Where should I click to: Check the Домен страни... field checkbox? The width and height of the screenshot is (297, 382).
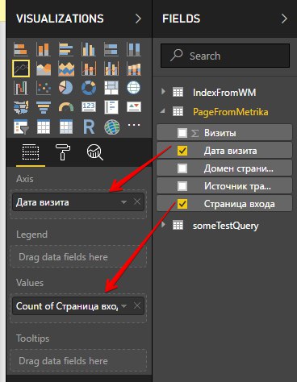click(x=182, y=168)
